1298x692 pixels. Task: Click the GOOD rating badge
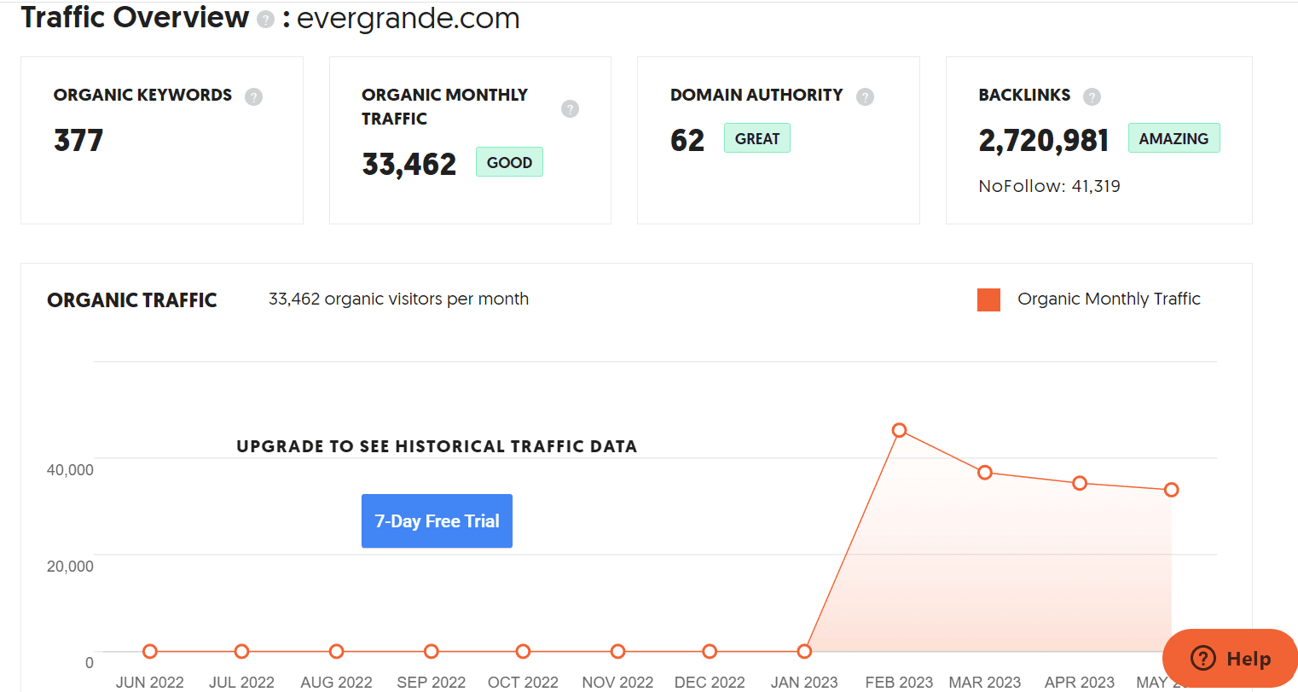[x=509, y=161]
